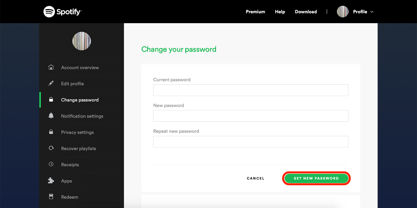Select the lock icon for Change password
The width and height of the screenshot is (417, 208).
(x=51, y=100)
